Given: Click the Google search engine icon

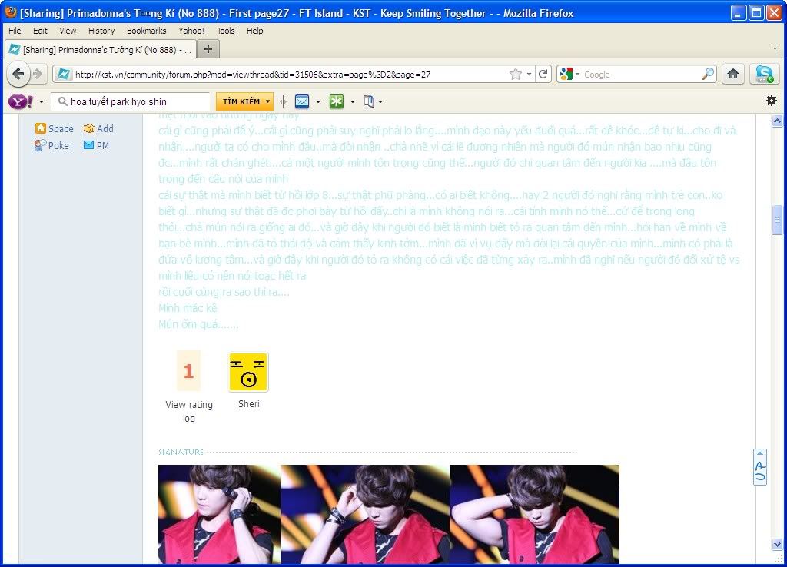Looking at the screenshot, I should [566, 75].
